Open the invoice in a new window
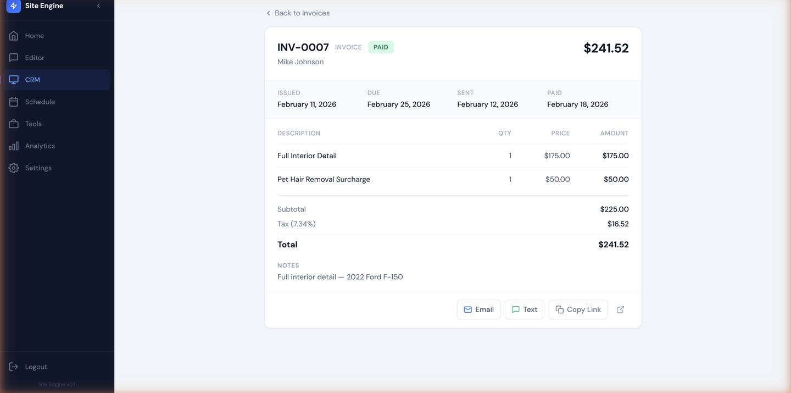Screen dimensions: 791x393 (x=620, y=309)
